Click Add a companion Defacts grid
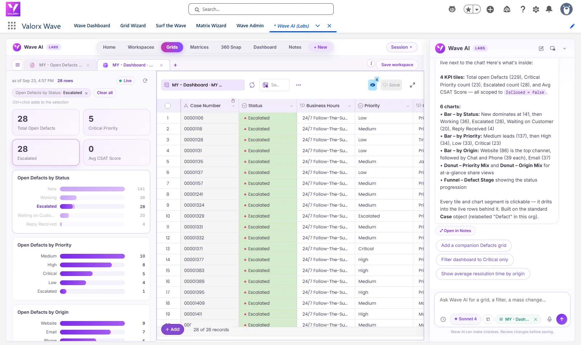 [474, 245]
